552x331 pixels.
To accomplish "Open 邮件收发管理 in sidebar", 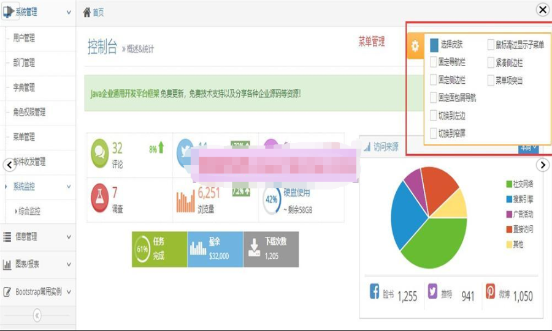I will point(29,162).
